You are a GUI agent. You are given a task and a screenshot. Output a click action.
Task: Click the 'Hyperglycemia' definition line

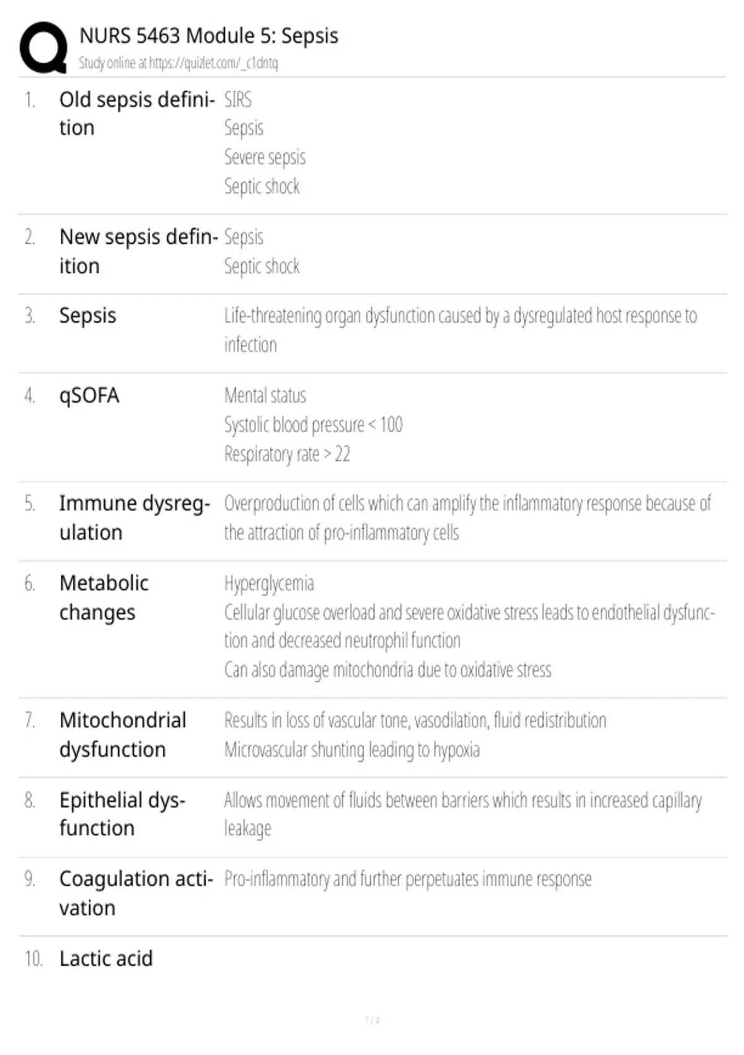click(x=269, y=583)
